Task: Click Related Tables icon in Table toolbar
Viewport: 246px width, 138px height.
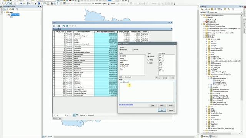Action: (59, 26)
